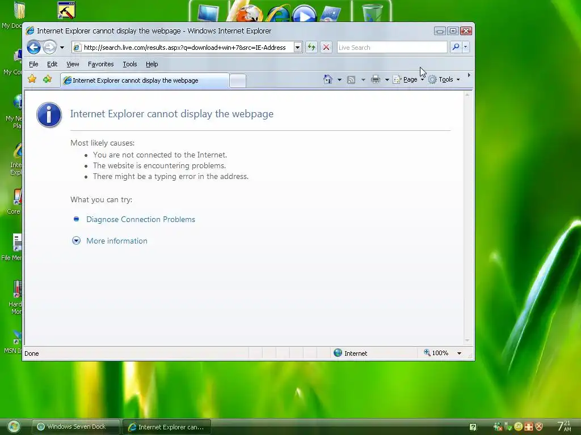Open the Favorites menu

point(101,64)
